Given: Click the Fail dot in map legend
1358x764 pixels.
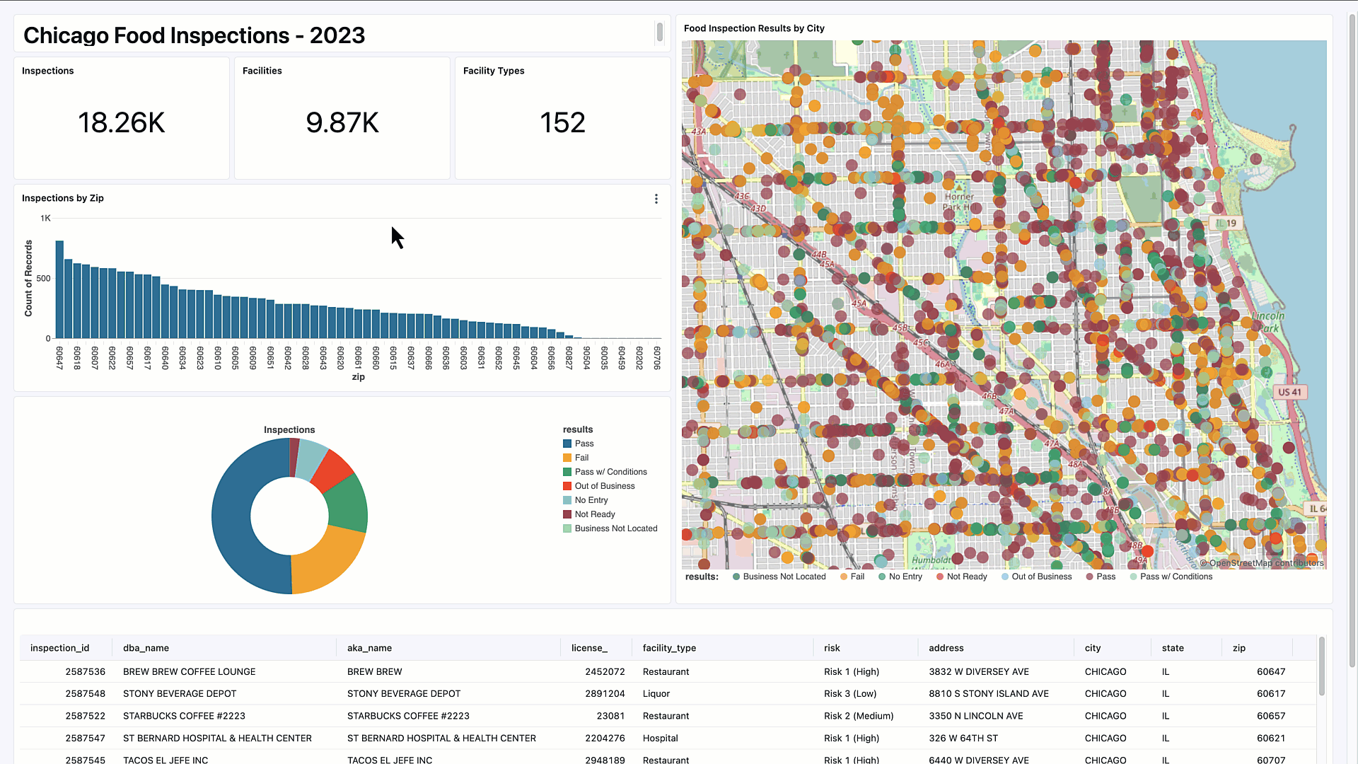Looking at the screenshot, I should point(844,577).
